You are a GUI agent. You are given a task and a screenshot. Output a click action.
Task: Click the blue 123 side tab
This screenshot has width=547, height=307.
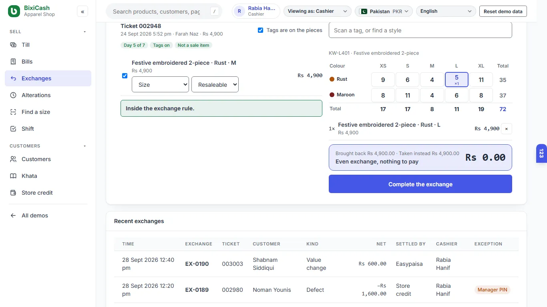point(541,153)
